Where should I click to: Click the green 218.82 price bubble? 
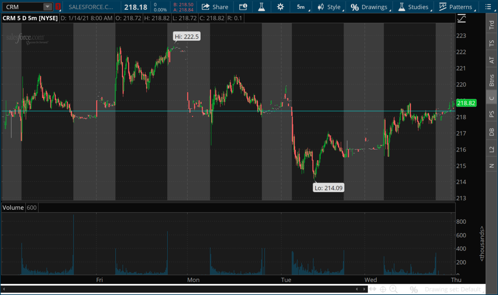466,103
